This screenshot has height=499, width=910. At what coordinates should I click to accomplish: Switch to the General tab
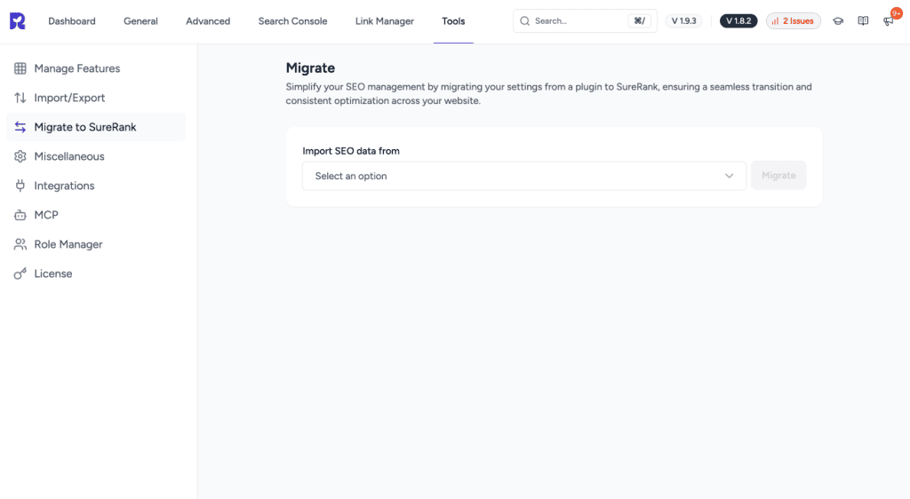click(x=140, y=20)
